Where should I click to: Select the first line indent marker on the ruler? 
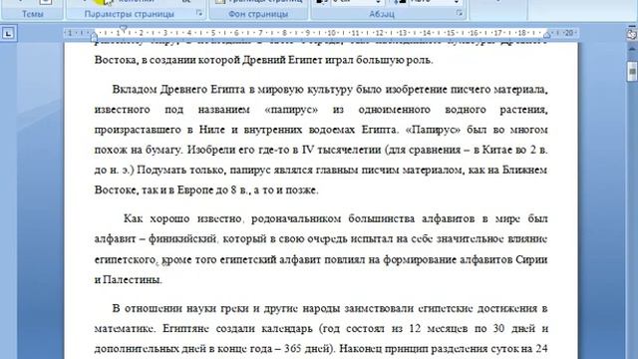pyautogui.click(x=124, y=29)
